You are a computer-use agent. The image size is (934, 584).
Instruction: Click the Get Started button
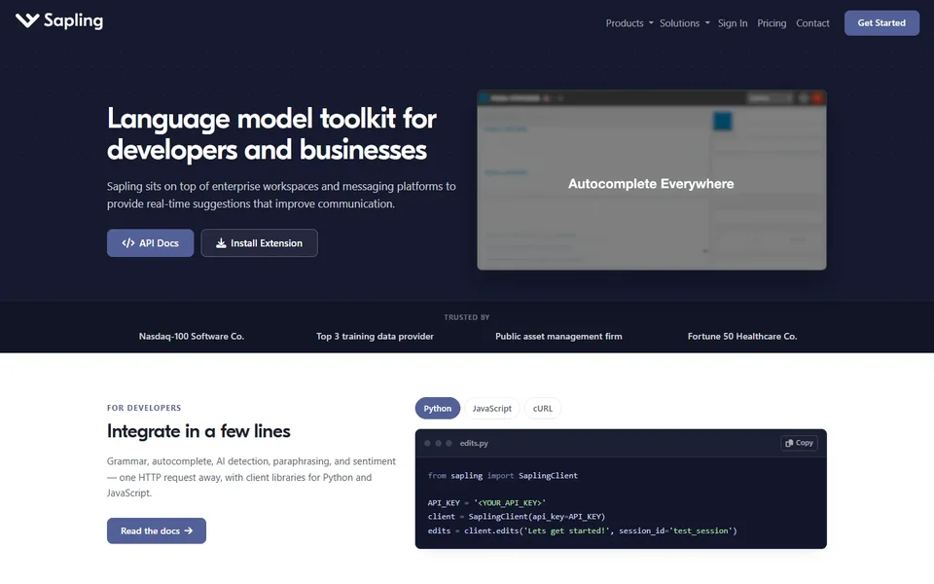(881, 23)
